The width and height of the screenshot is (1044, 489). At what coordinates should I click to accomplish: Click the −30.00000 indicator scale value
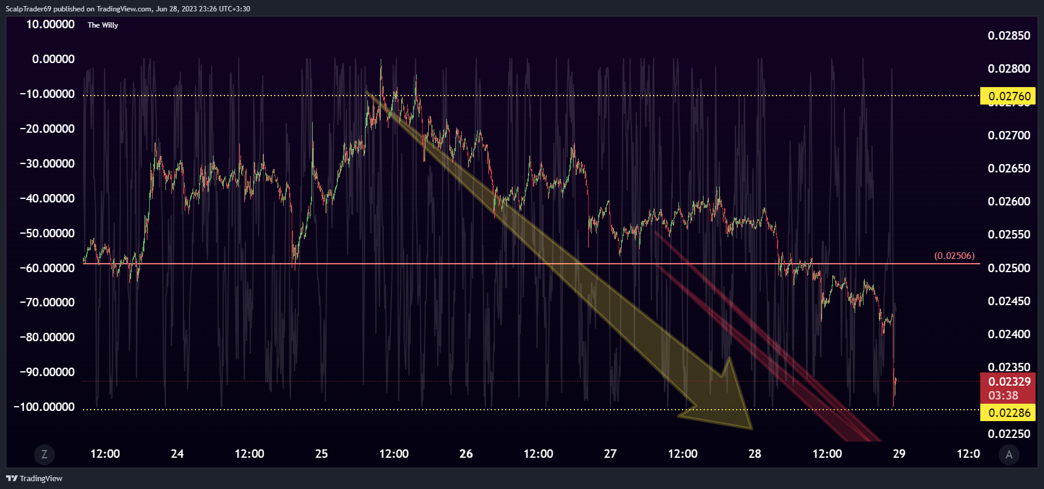pyautogui.click(x=47, y=163)
